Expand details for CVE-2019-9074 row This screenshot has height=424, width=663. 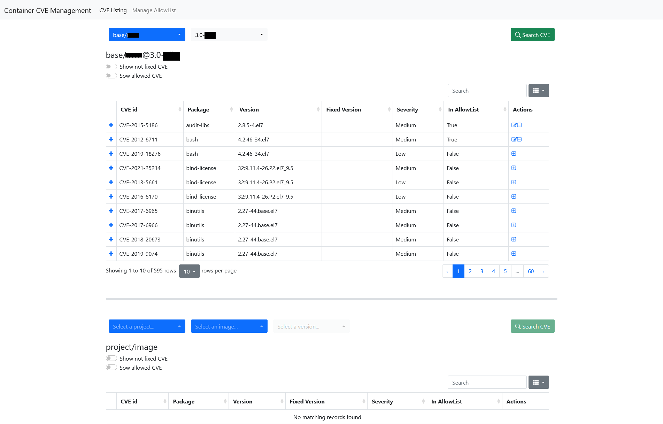click(111, 254)
